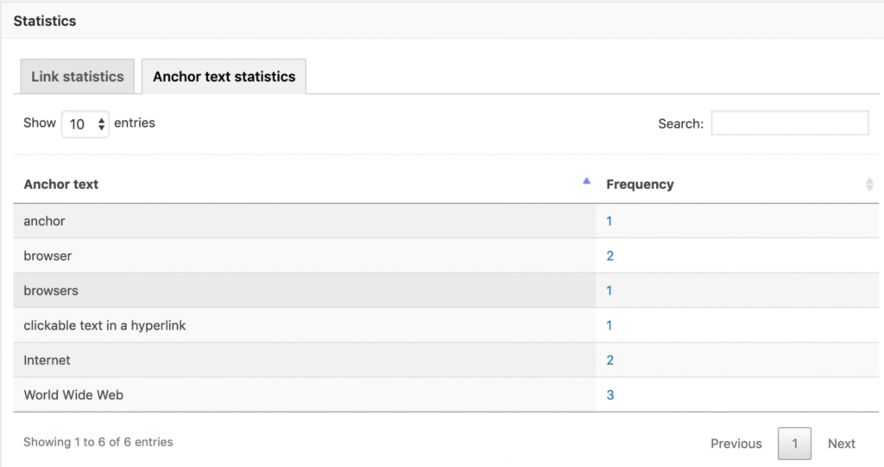Image resolution: width=884 pixels, height=467 pixels.
Task: Select the 'World Wide Web' cell
Action: click(x=305, y=395)
